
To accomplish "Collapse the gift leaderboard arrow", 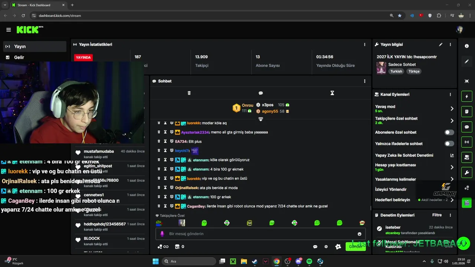I will pos(261,119).
